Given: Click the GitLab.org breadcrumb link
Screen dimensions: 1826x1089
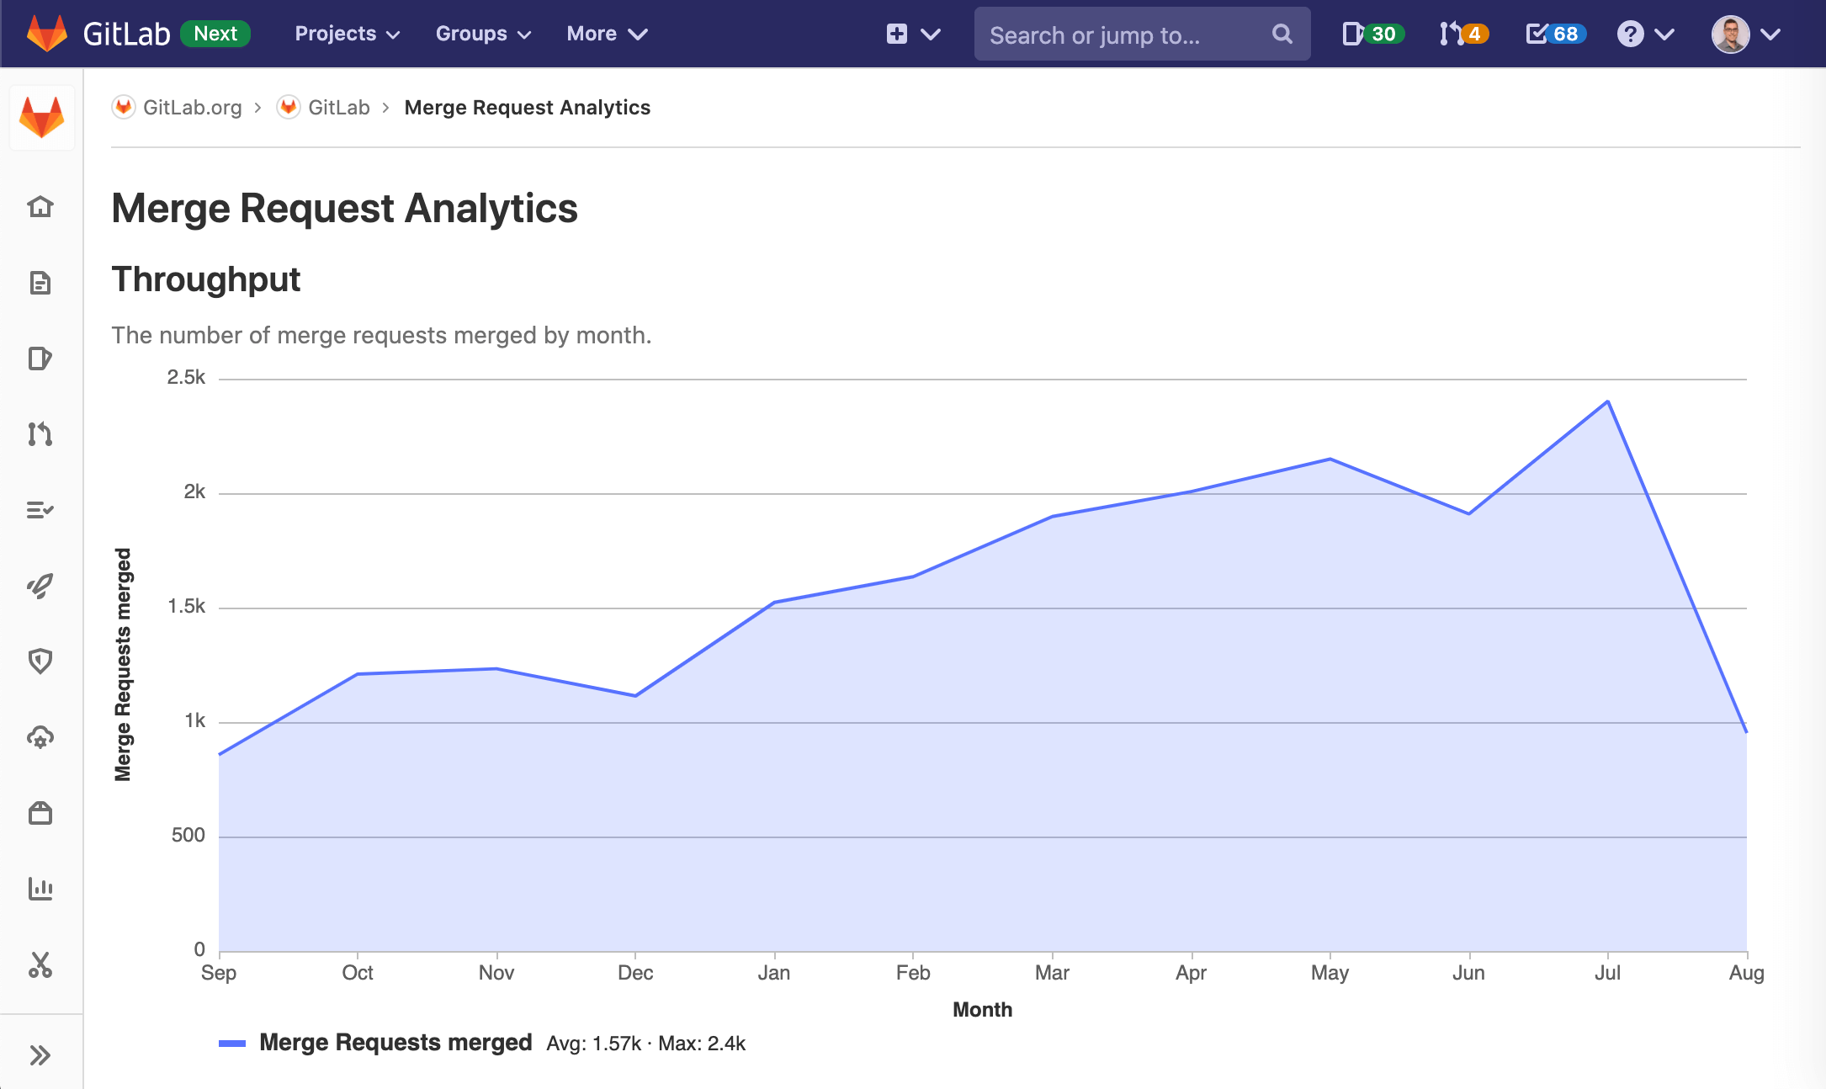Looking at the screenshot, I should 192,108.
